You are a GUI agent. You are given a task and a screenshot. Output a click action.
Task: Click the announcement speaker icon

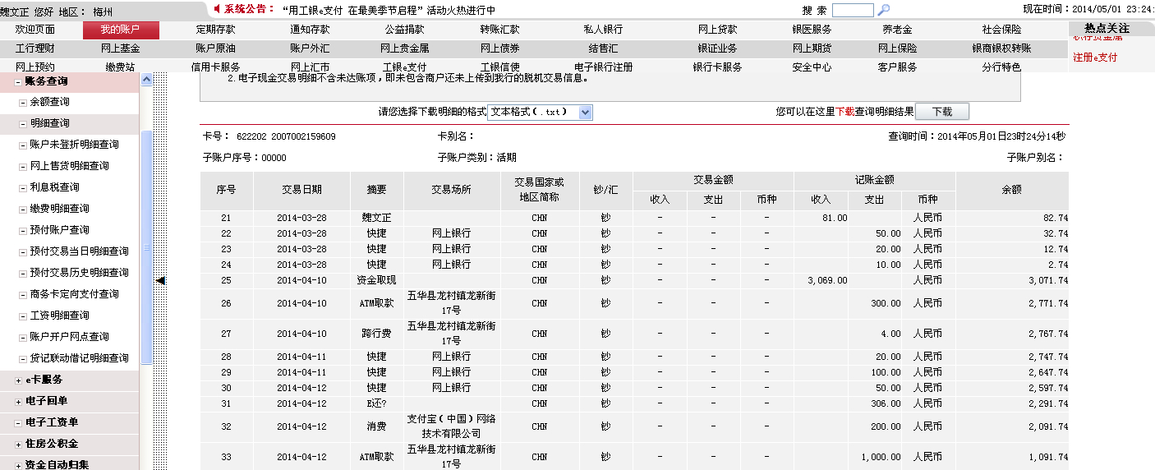pyautogui.click(x=217, y=9)
